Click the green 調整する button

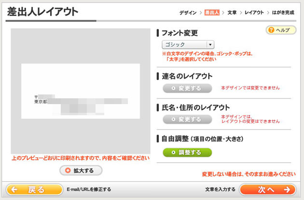pyautogui.click(x=187, y=152)
